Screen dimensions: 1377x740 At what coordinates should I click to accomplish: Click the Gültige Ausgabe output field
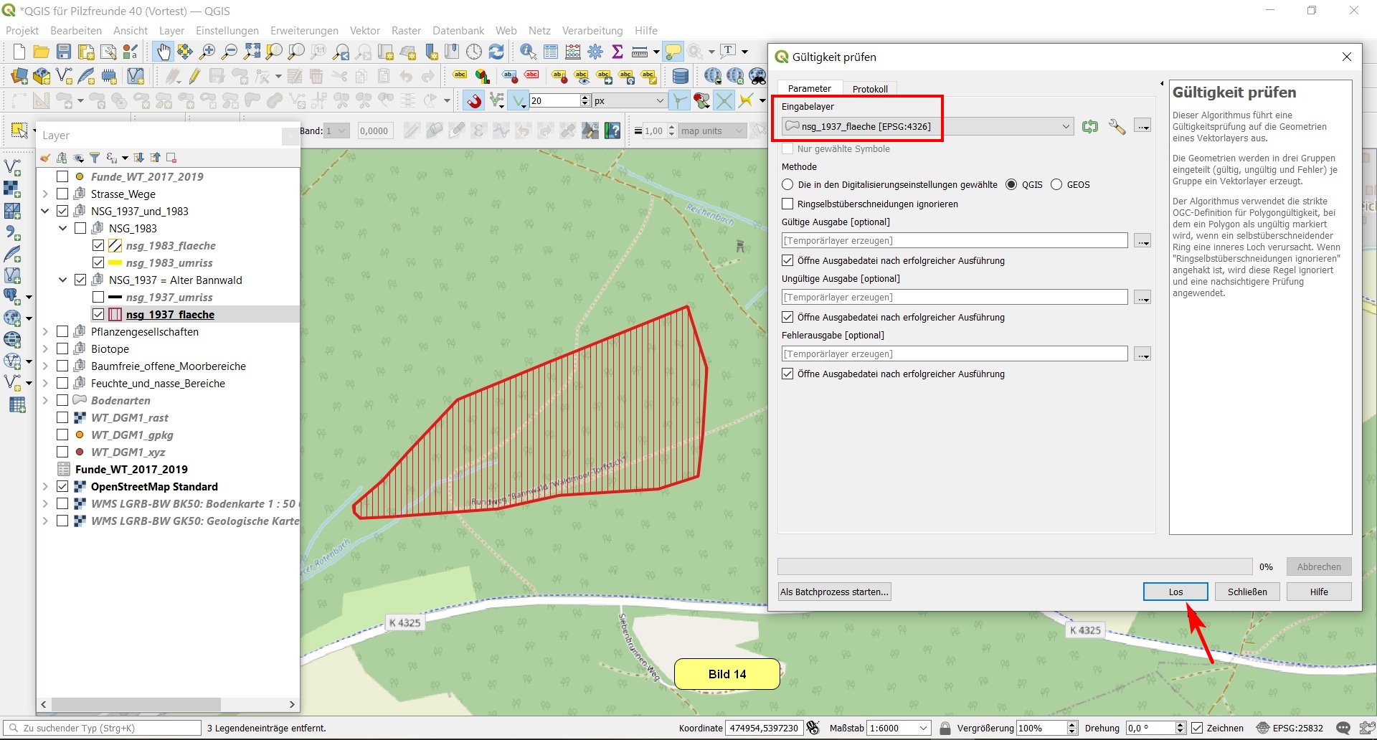(x=954, y=241)
